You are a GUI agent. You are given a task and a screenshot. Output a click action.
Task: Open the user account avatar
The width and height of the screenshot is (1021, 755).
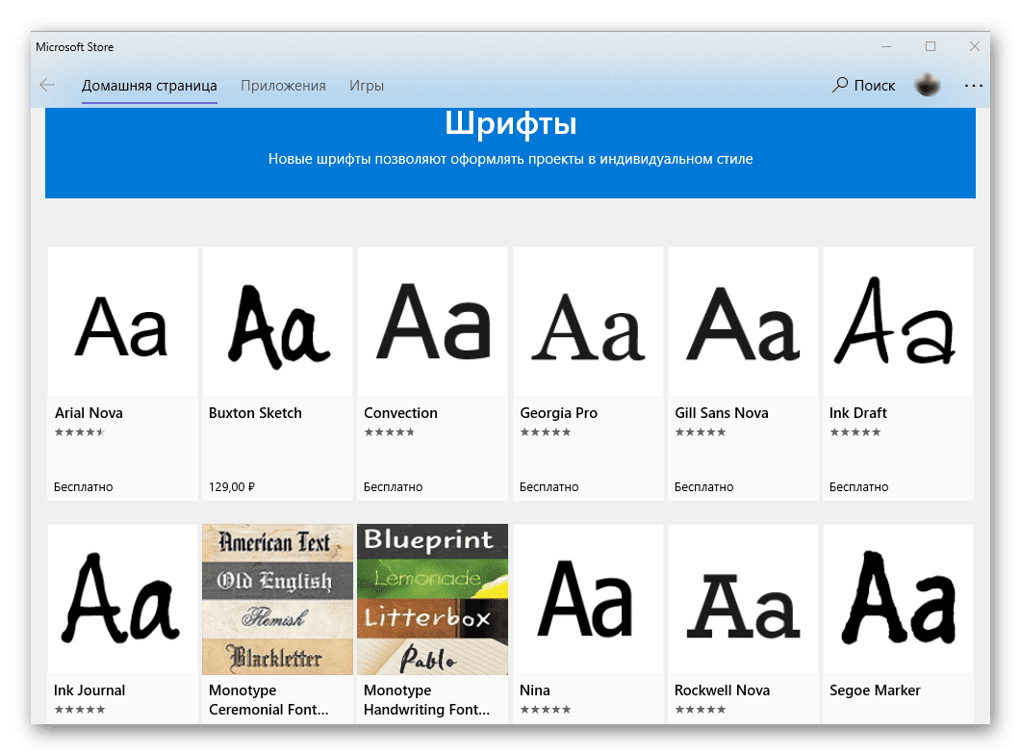[928, 85]
